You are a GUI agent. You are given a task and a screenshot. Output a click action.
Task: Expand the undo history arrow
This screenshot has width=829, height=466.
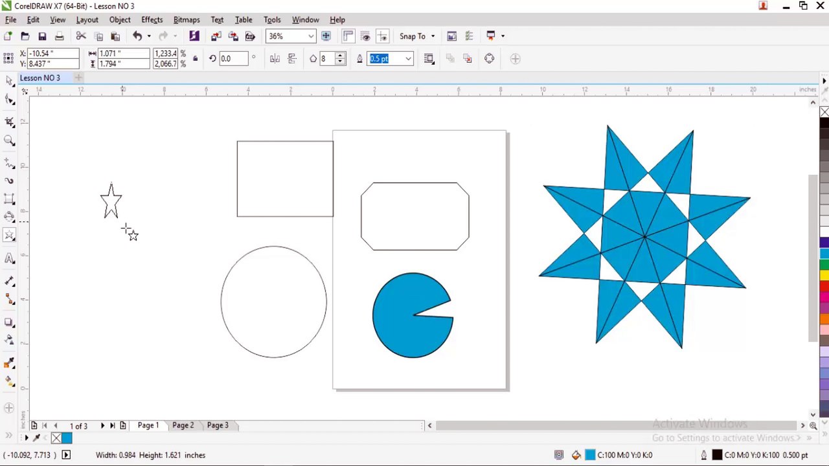148,36
